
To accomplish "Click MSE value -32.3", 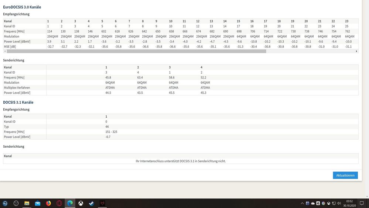I will pos(78,47).
